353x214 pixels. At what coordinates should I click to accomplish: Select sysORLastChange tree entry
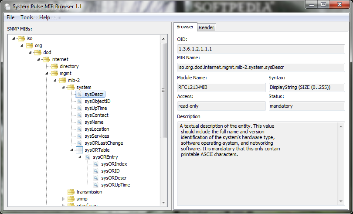pos(104,143)
